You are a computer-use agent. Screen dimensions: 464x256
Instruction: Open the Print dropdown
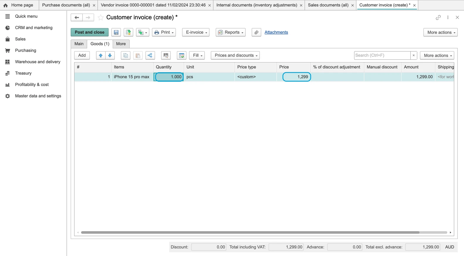click(x=164, y=32)
